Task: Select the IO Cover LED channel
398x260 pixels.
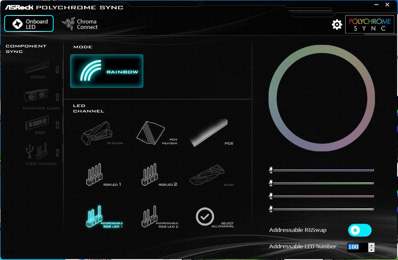Action: pyautogui.click(x=101, y=133)
